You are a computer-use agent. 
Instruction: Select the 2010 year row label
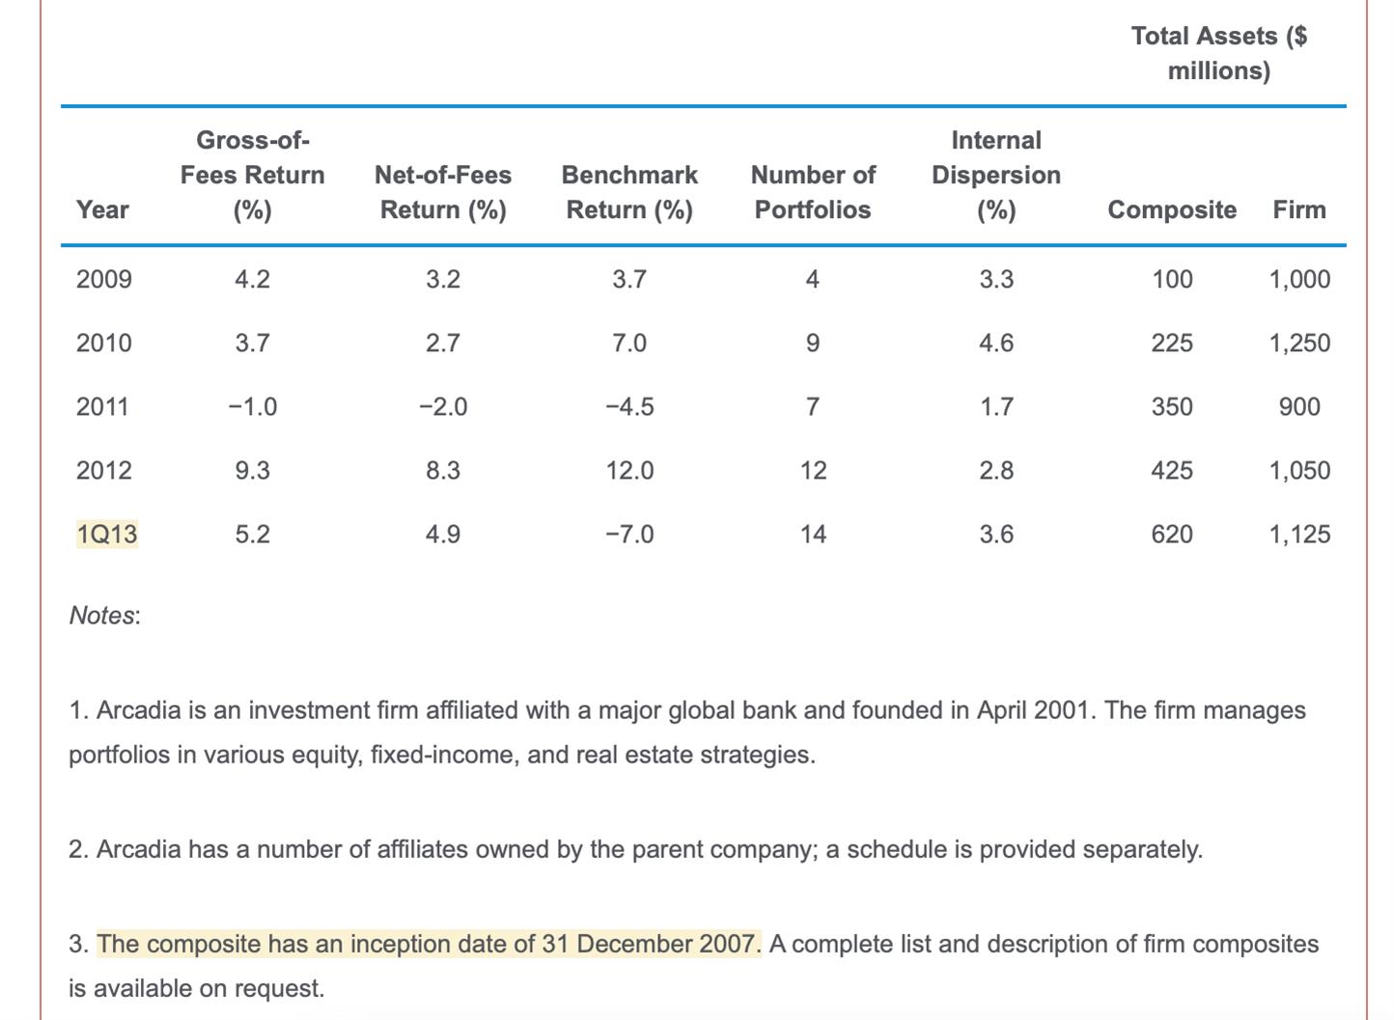104,343
